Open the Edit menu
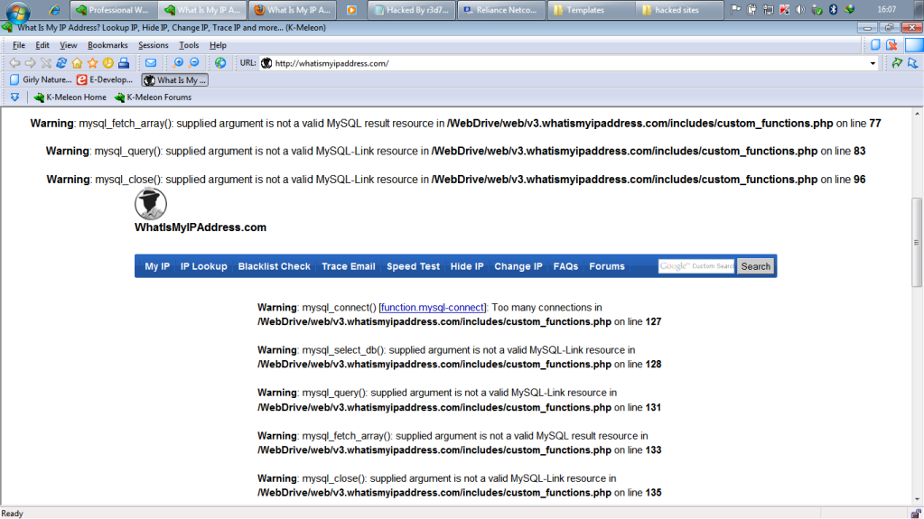Viewport: 924px width, 519px height. (42, 45)
